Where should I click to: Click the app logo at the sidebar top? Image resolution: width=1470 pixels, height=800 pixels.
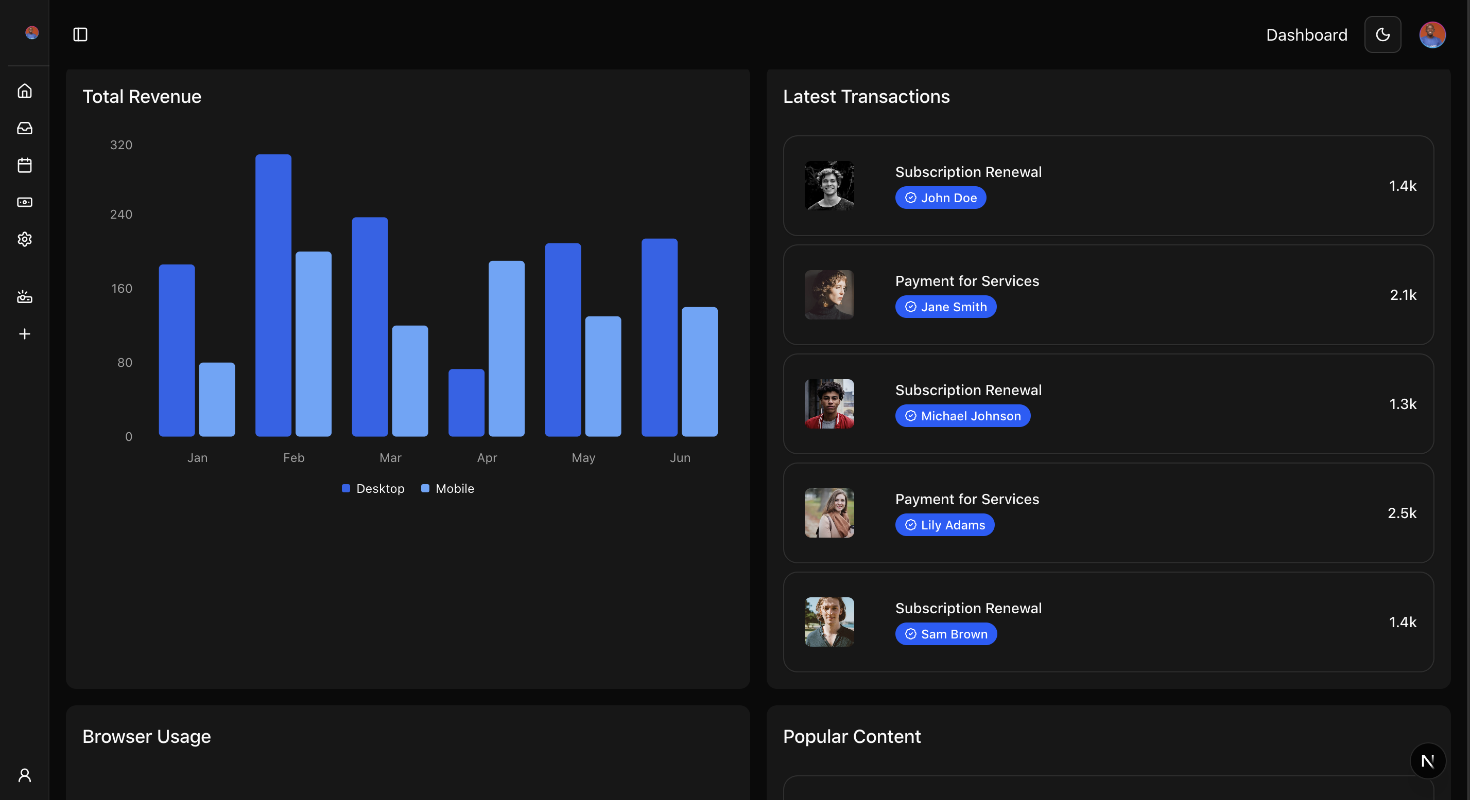(x=32, y=32)
